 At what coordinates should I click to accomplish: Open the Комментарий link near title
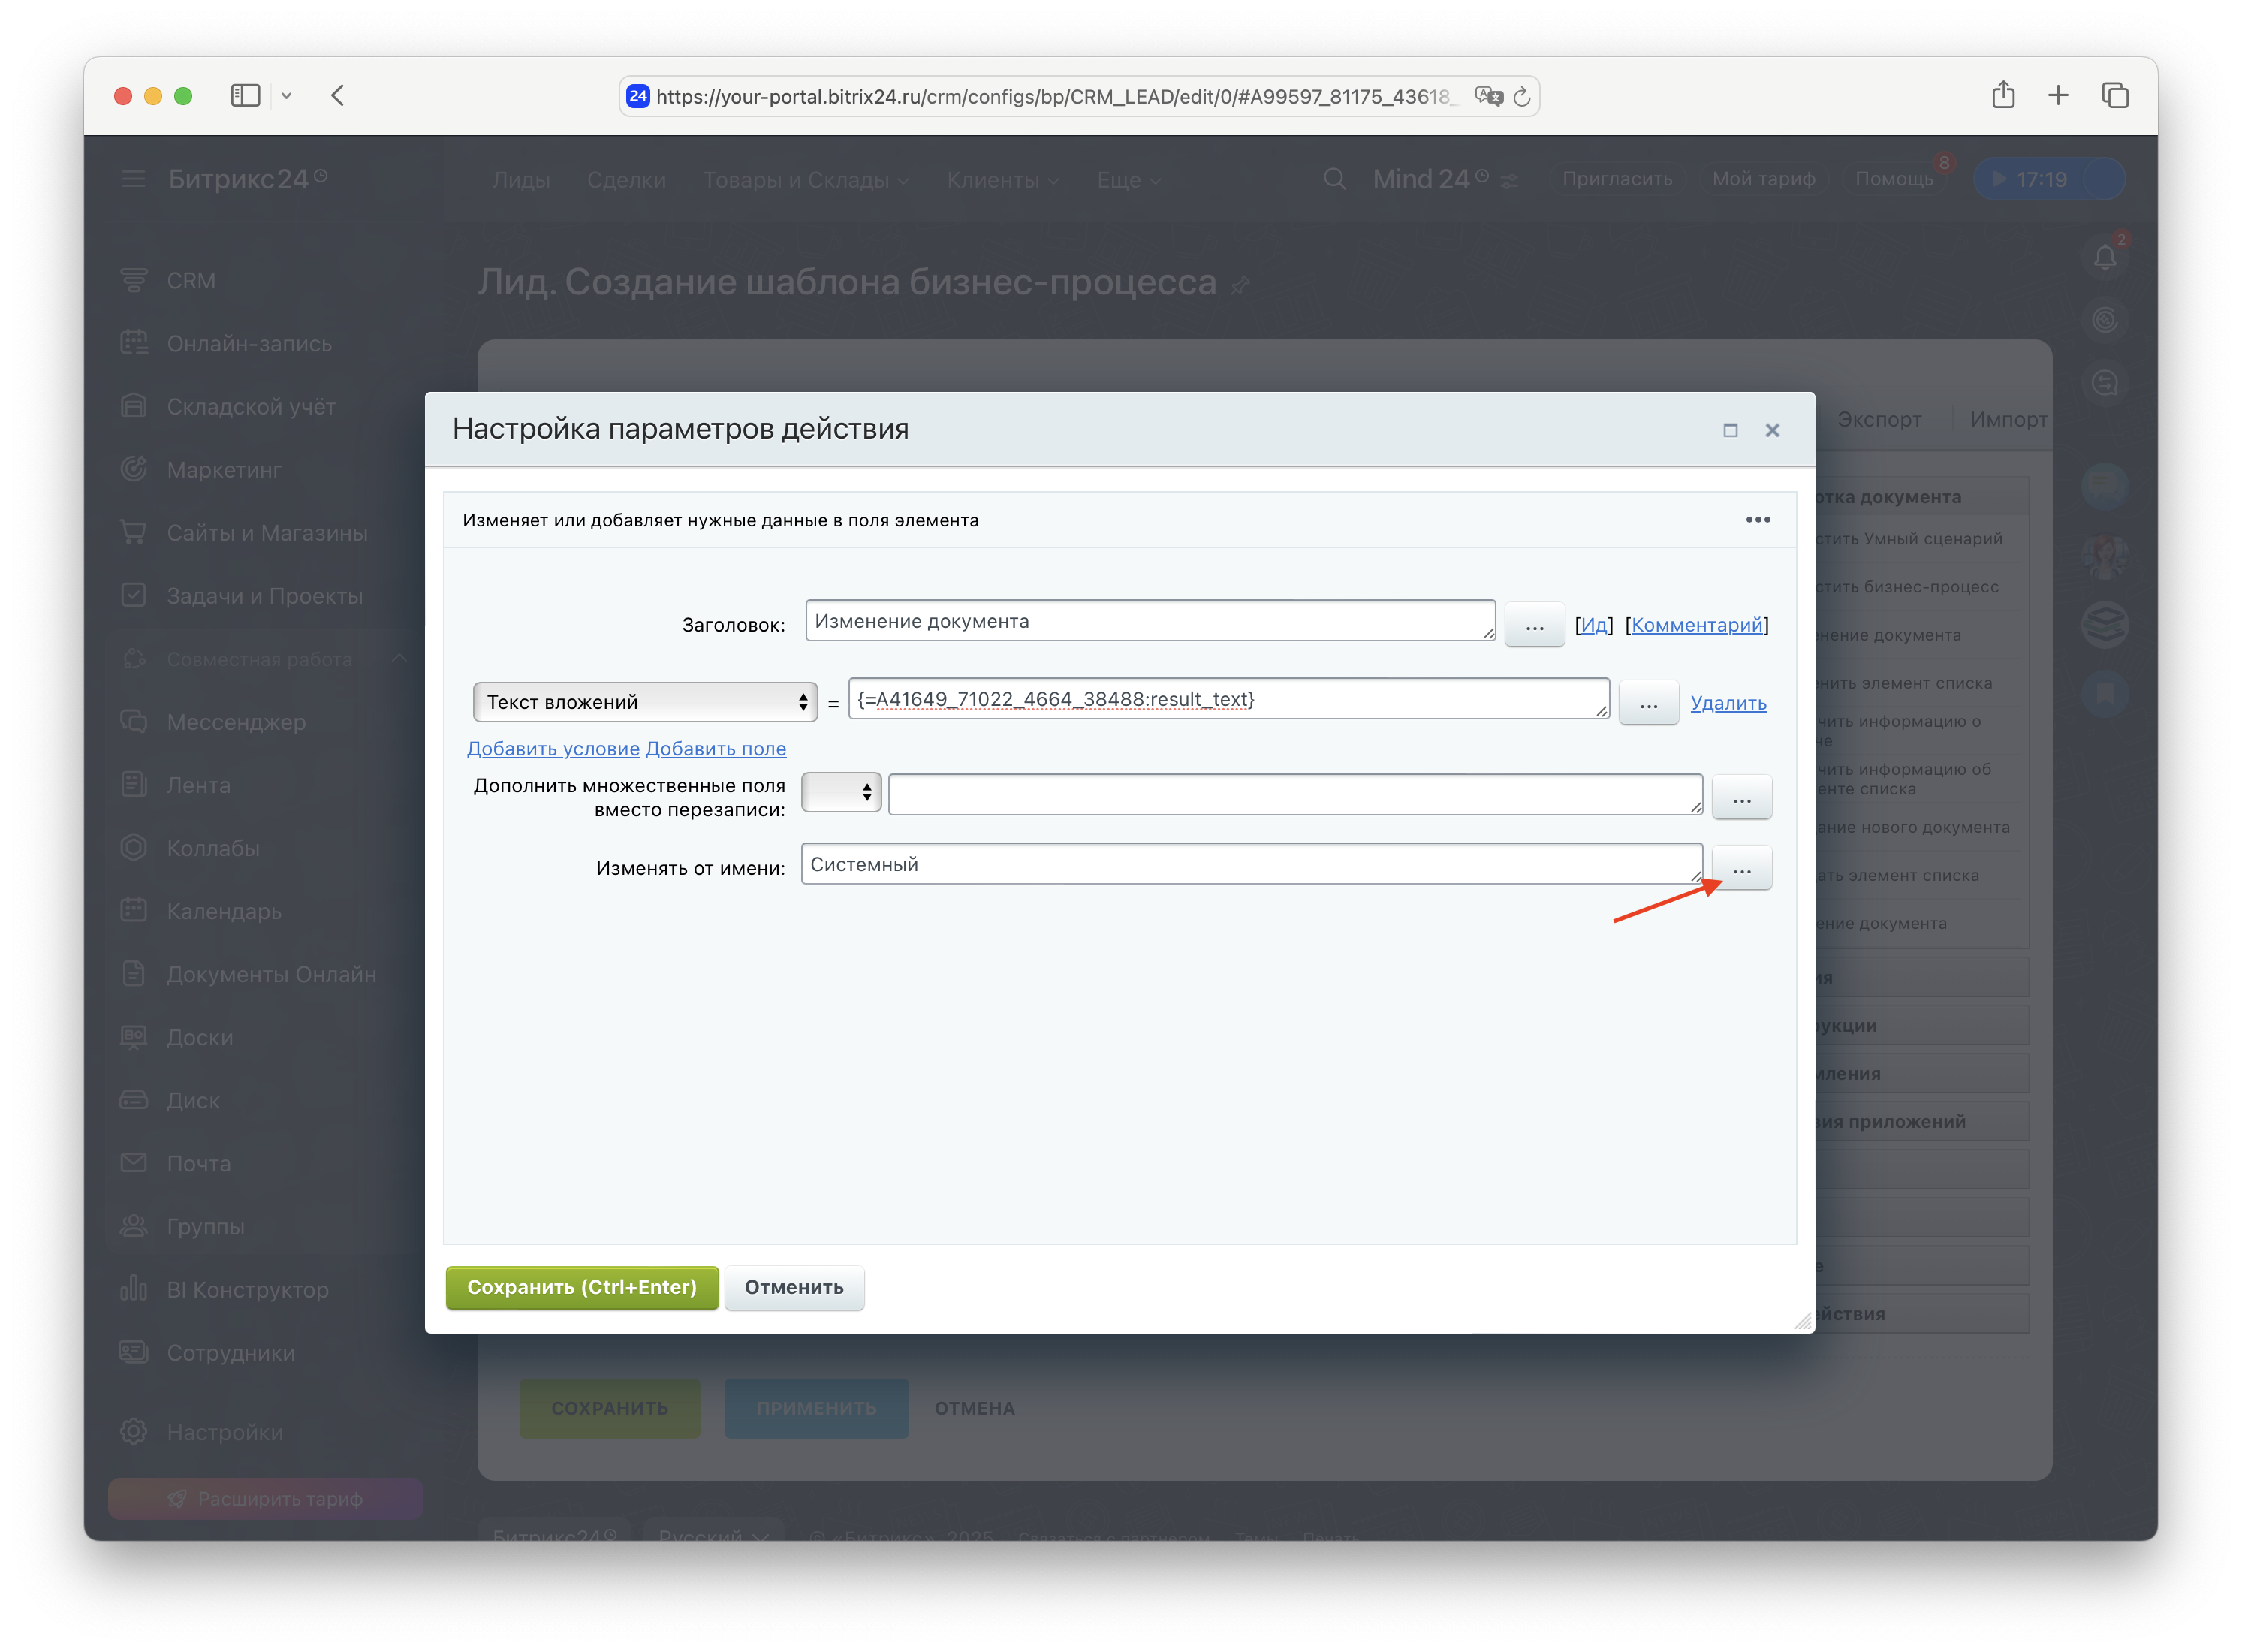point(1697,625)
